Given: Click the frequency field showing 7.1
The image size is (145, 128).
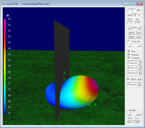Looking at the screenshot, I should (132, 10).
